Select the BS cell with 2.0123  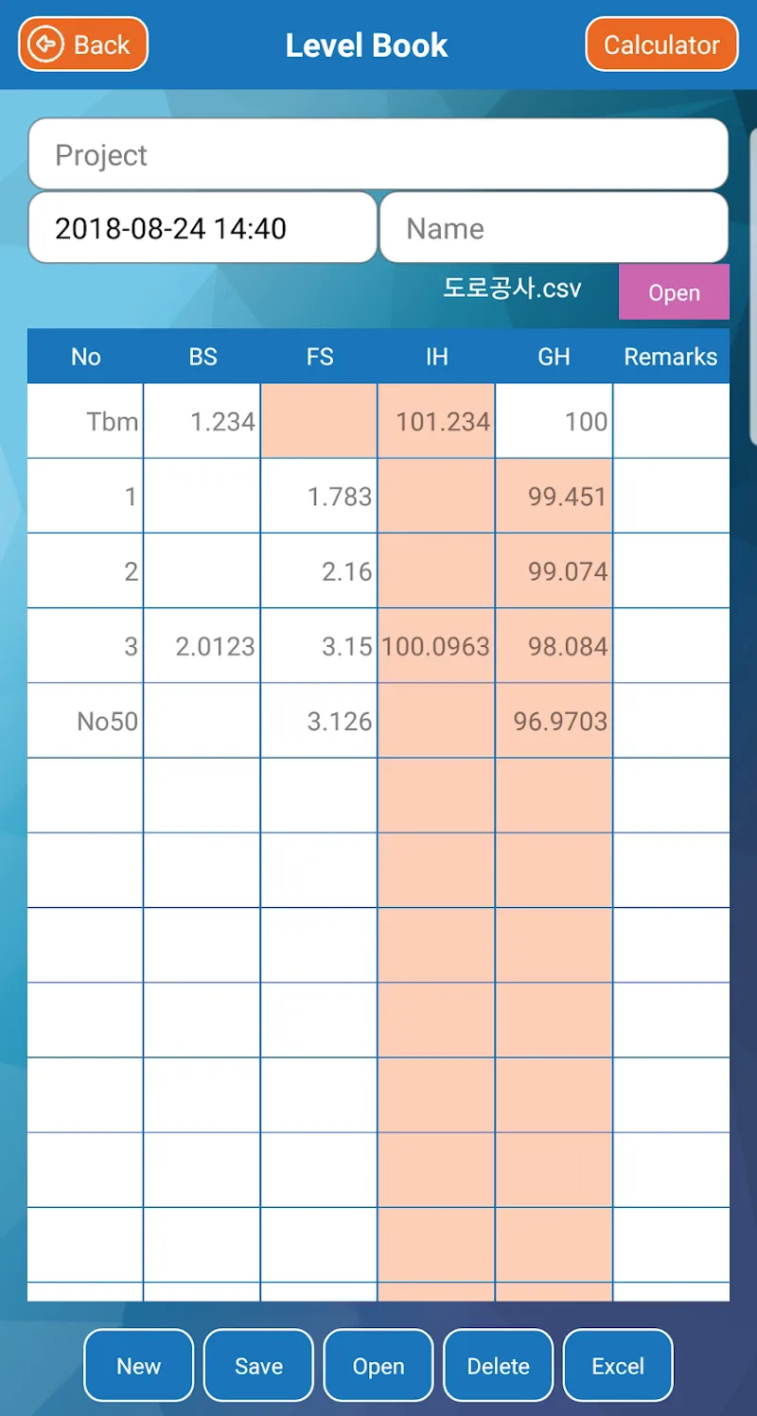click(x=202, y=646)
